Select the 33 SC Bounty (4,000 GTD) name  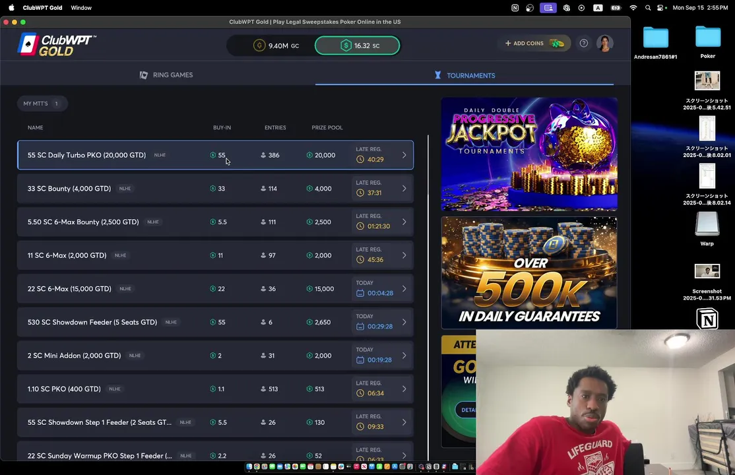click(69, 189)
